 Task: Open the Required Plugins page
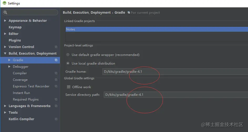coord(26,99)
